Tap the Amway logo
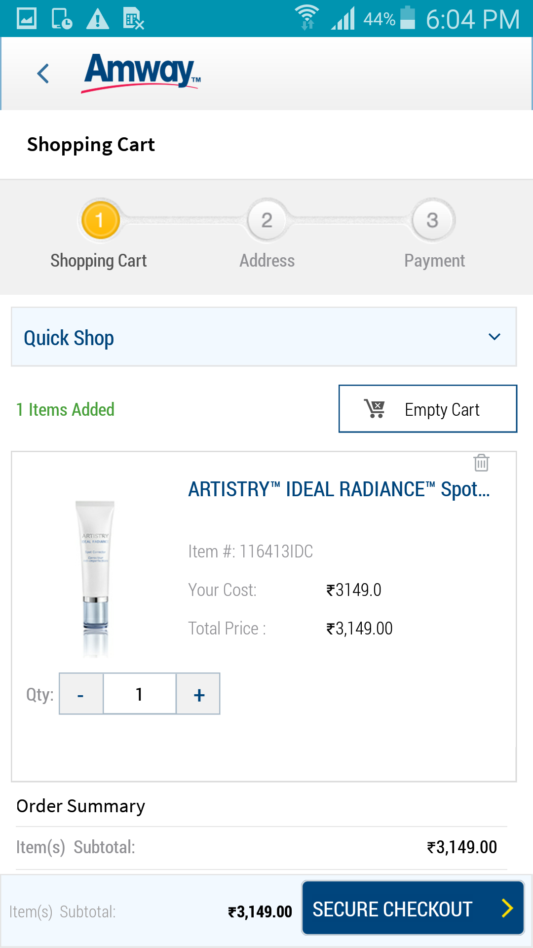Screen dimensions: 533x948 point(142,73)
